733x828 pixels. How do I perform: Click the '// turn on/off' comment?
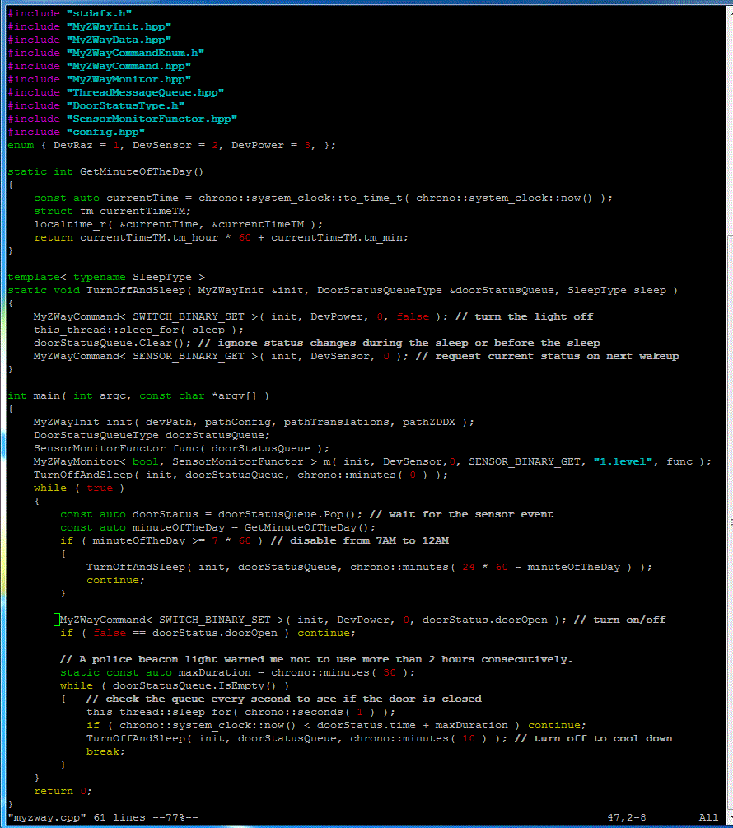619,620
